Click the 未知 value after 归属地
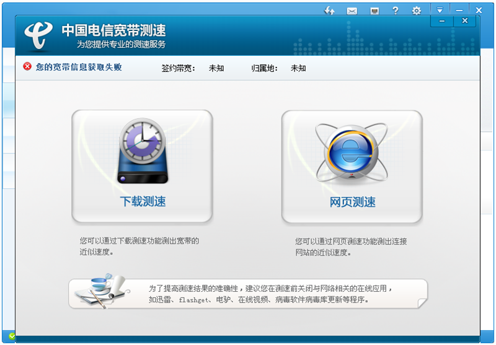Viewport: 496px width, 345px height. coord(298,68)
